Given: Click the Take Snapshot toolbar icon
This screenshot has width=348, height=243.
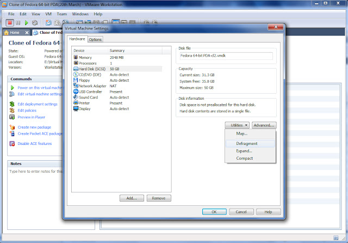Looking at the screenshot, I should point(48,23).
